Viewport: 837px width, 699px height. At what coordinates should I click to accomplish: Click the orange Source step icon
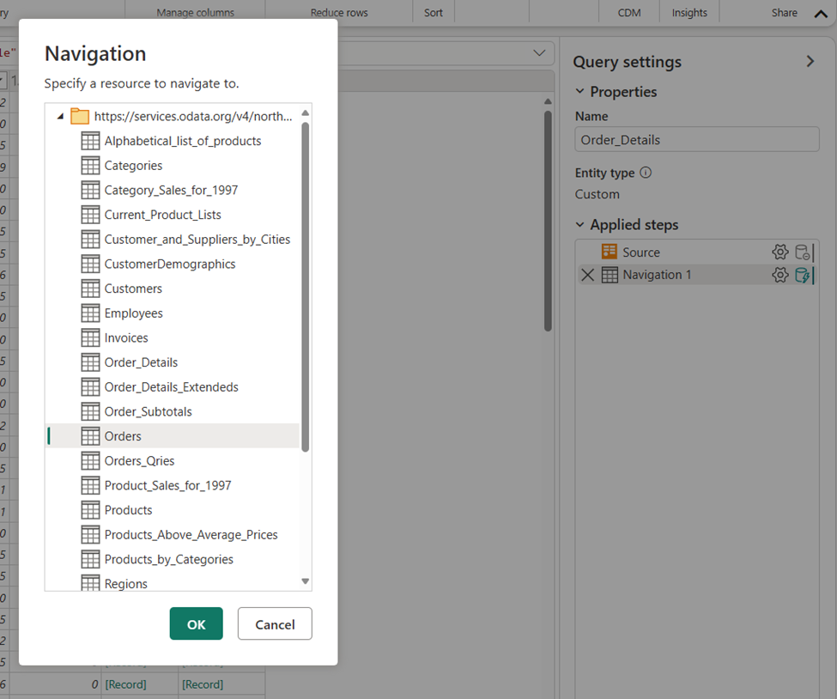(609, 252)
